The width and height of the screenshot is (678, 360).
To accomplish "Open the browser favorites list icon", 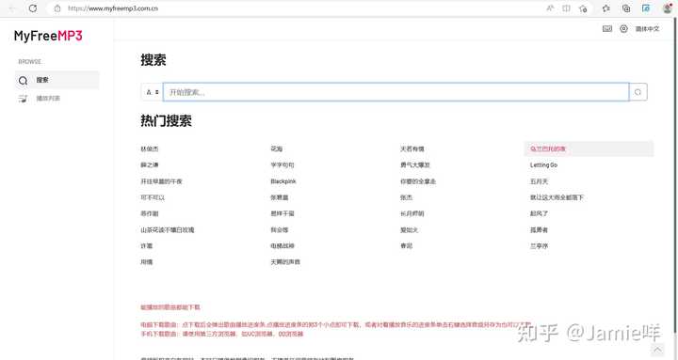I will click(x=606, y=8).
